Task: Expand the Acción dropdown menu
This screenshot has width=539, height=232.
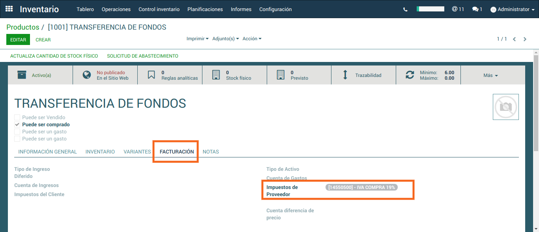Action: tap(252, 39)
